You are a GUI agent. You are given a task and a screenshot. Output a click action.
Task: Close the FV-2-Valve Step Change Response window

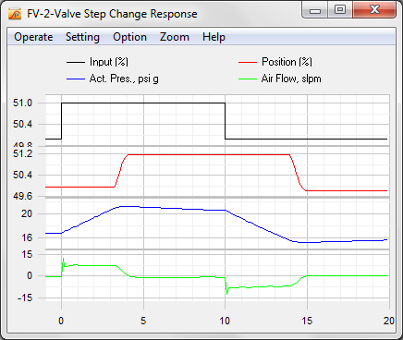(374, 10)
